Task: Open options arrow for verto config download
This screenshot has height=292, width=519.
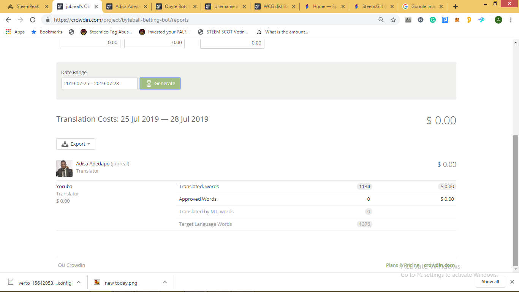Action: point(79,282)
